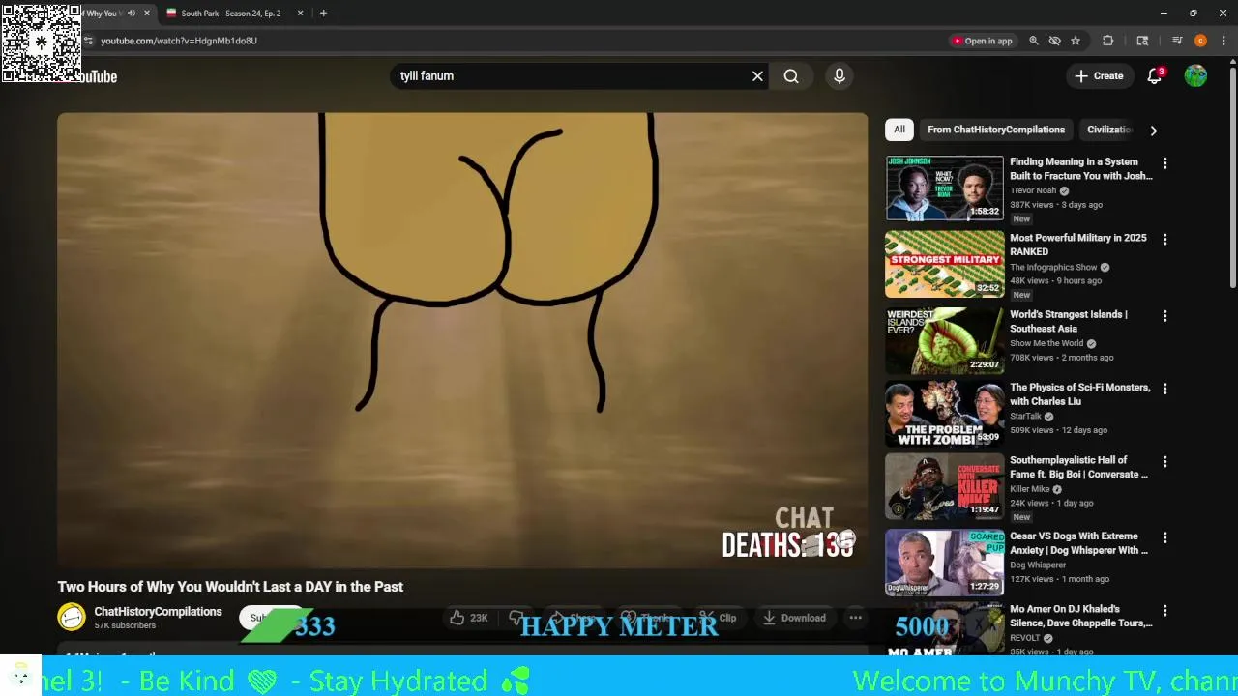Select From ChatHistoryCompilations filter chip
Viewport: 1238px width, 696px height.
995,130
